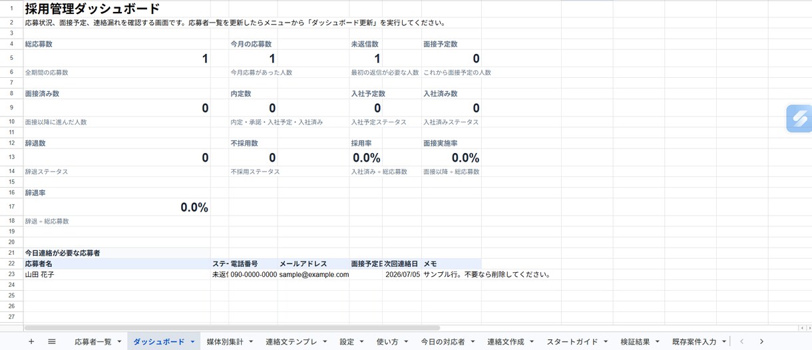Select the 辞退率 label cell
812x350 pixels.
(x=116, y=193)
